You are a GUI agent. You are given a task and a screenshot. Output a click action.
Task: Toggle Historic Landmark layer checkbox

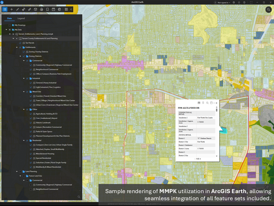coord(31,123)
